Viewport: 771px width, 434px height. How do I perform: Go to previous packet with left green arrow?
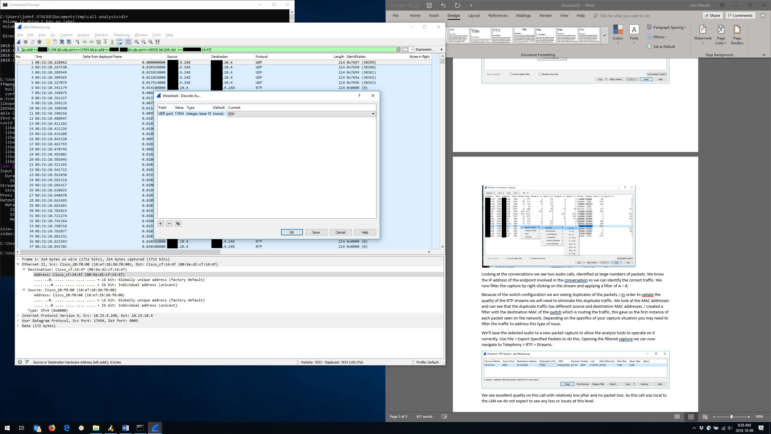[x=85, y=42]
